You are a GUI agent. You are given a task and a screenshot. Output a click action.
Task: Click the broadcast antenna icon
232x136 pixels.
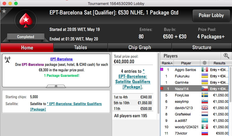(7, 59)
